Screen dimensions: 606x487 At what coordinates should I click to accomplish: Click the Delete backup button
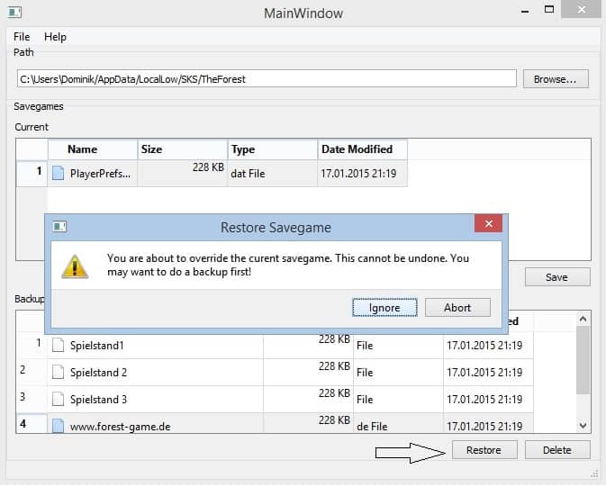tap(557, 450)
